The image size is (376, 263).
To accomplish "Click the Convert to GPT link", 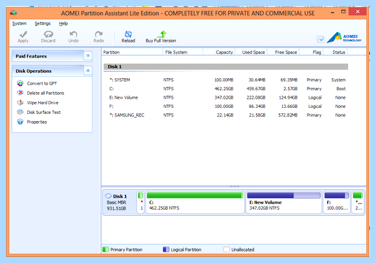I will point(42,84).
